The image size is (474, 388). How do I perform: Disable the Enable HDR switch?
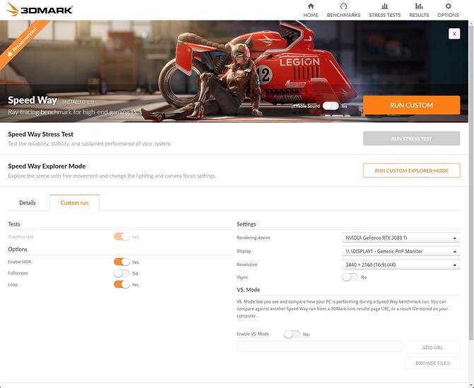click(122, 262)
